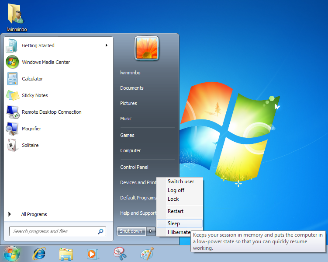Click the Solitaire cards icon
328x262 pixels.
pyautogui.click(x=12, y=145)
